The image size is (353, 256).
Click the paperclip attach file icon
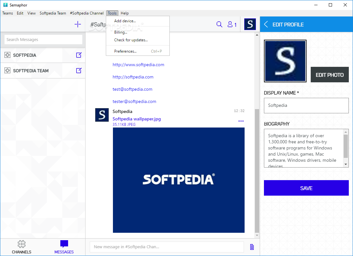252,247
